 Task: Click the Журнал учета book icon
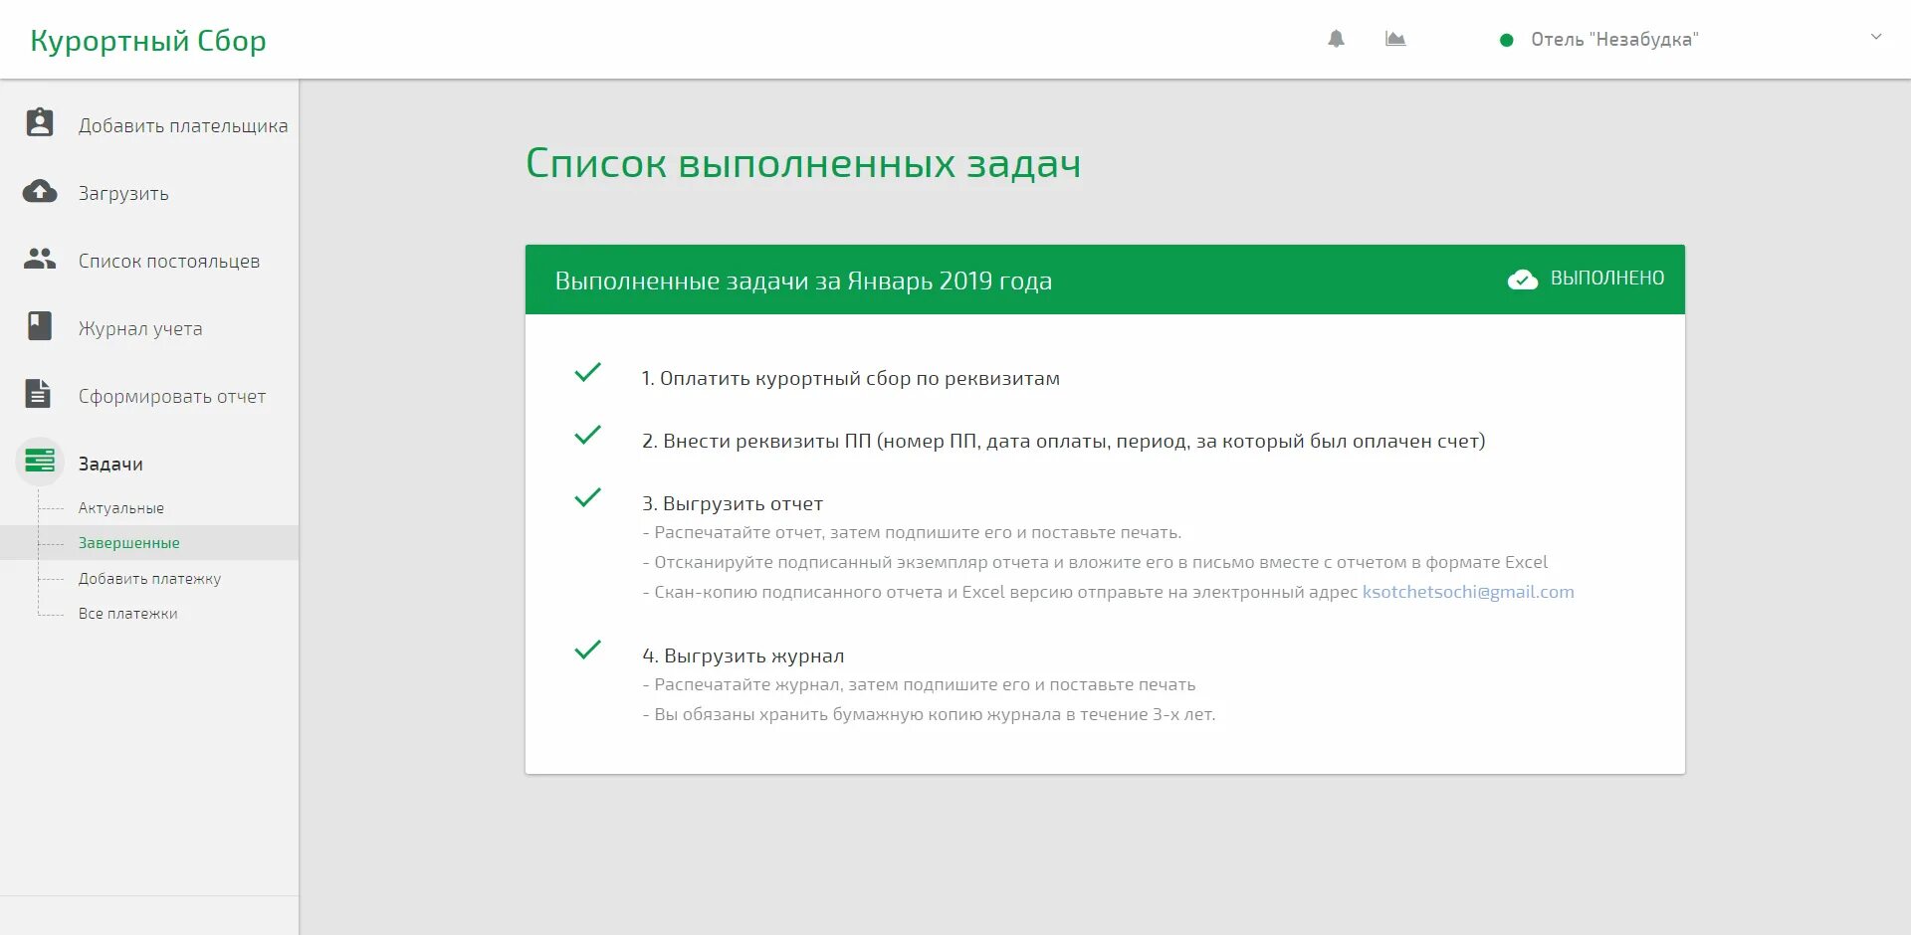coord(40,326)
